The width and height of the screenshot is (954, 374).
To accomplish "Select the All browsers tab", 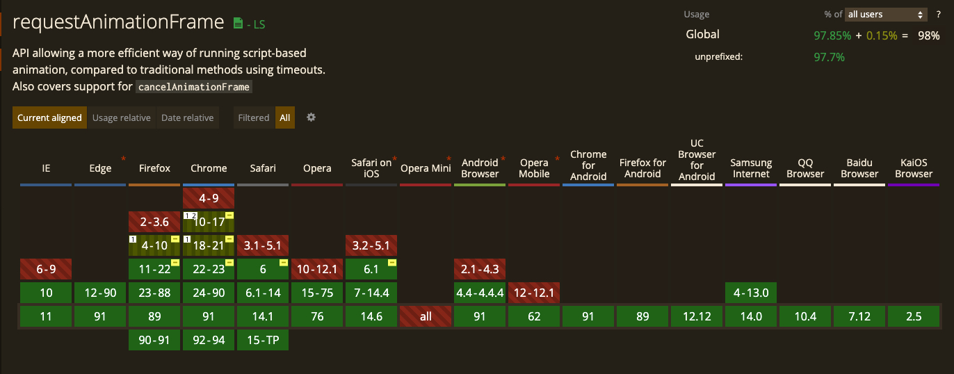I will coord(285,117).
